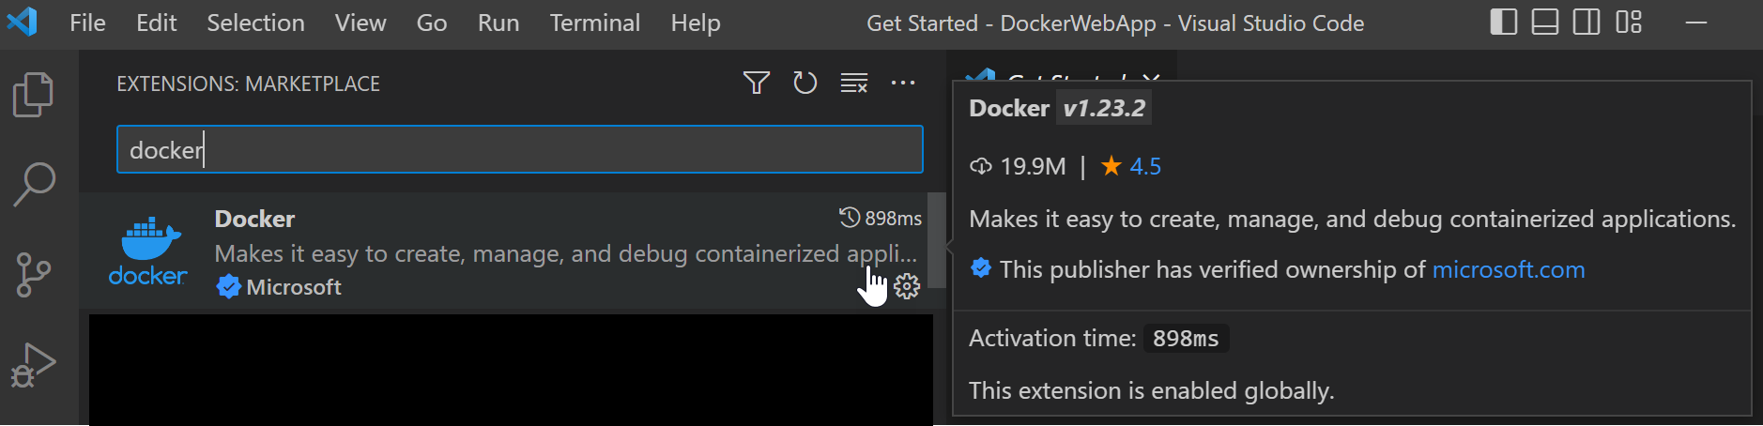Screen dimensions: 1763x426
Task: Open the Docker extension manage gear
Action: click(907, 286)
